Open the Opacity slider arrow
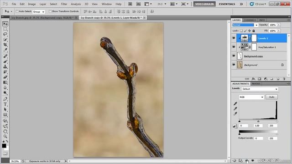The width and height of the screenshot is (292, 164). [x=279, y=25]
